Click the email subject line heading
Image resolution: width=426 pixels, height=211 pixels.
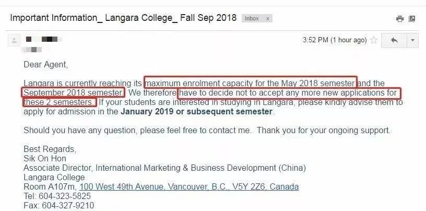[123, 18]
